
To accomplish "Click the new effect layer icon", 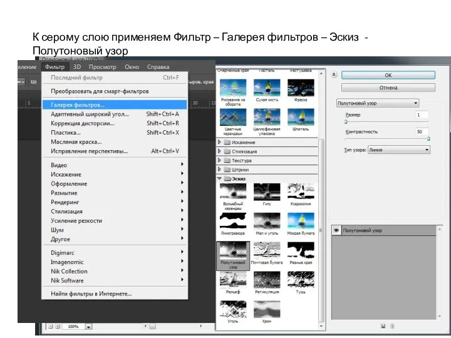I will (383, 326).
